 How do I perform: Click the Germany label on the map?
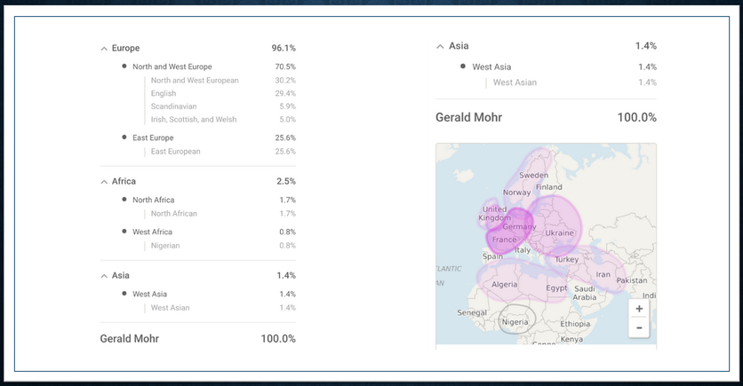(519, 226)
